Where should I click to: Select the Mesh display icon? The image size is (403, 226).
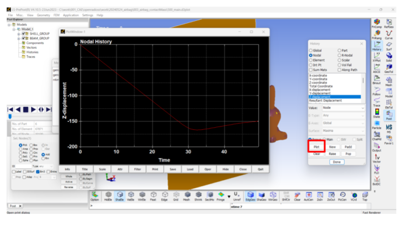point(188,194)
